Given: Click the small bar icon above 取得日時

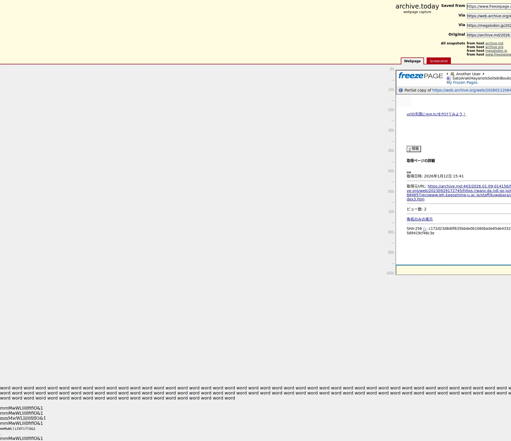Looking at the screenshot, I should [x=409, y=172].
